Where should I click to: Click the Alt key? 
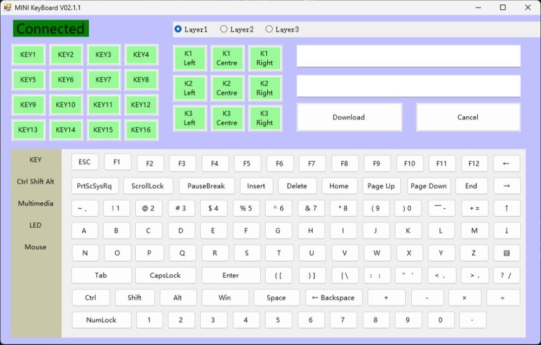tap(178, 297)
